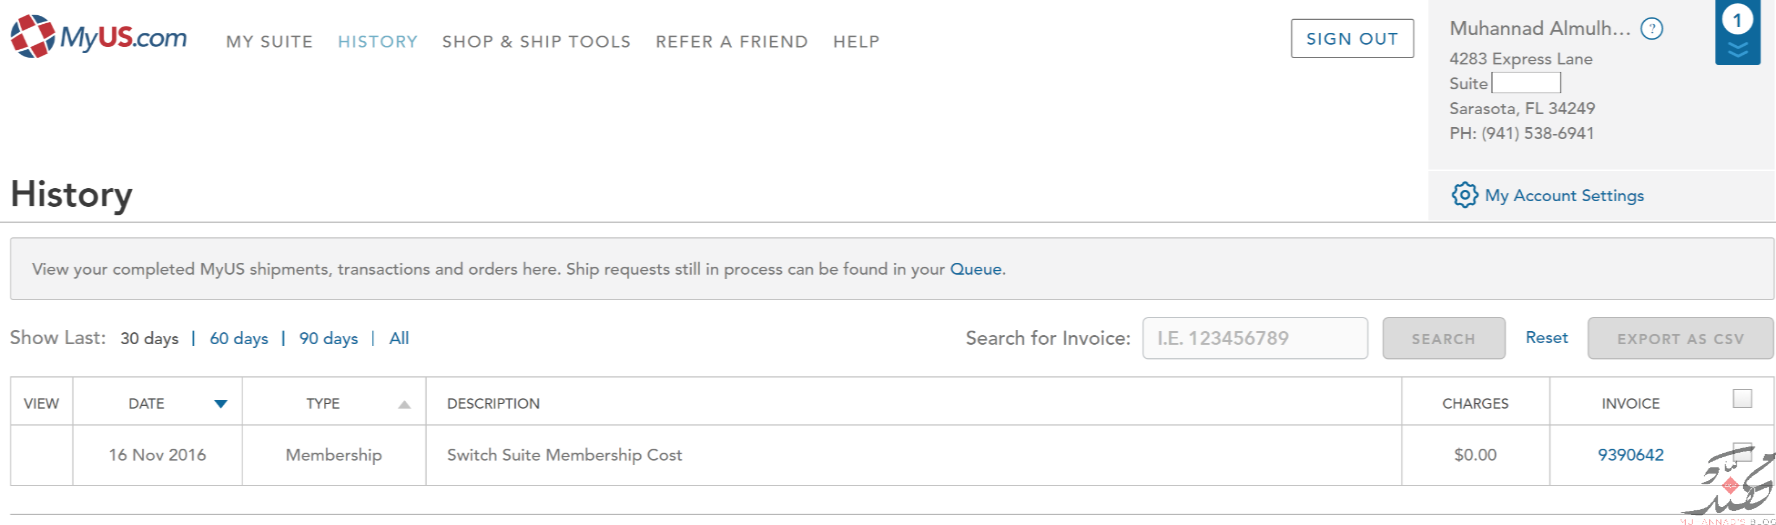
Task: Focus the Search for Invoice field
Action: [x=1255, y=338]
